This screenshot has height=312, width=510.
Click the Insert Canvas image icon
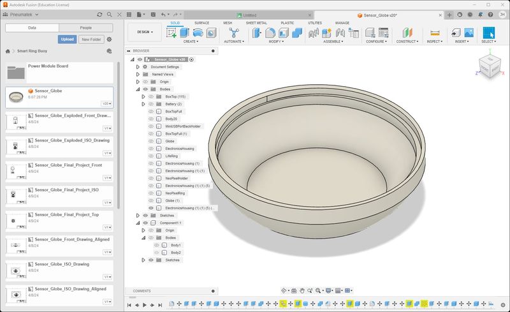coord(469,33)
